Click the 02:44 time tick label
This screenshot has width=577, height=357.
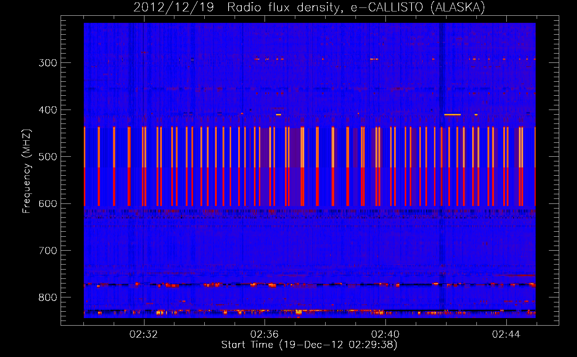(506, 335)
